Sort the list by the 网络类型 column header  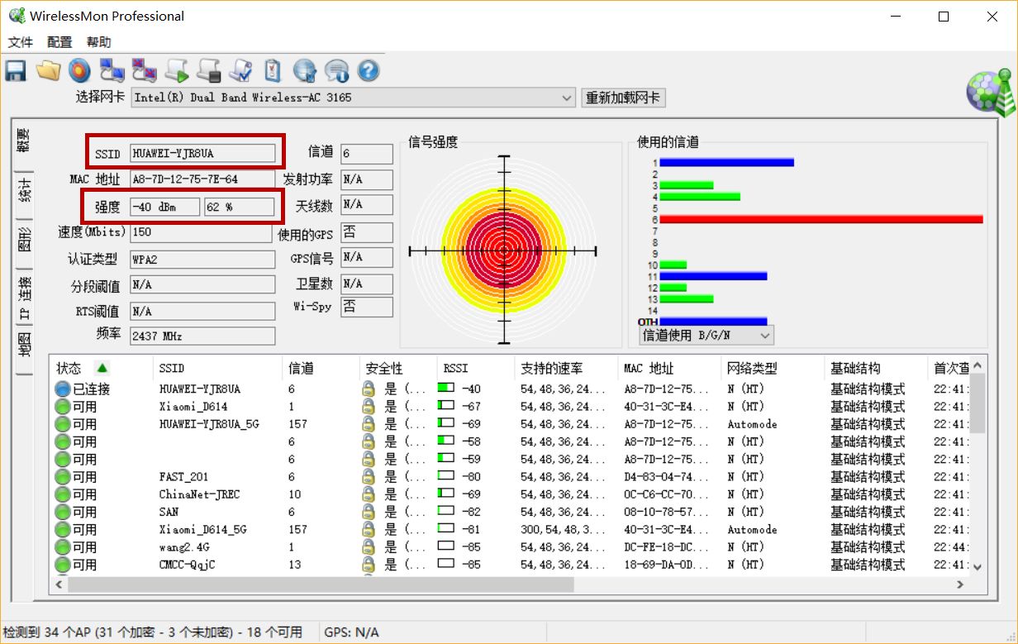[773, 368]
